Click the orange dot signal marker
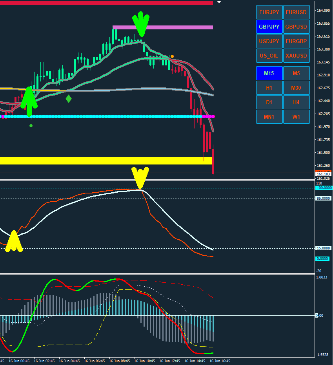The image size is (333, 365). (172, 56)
